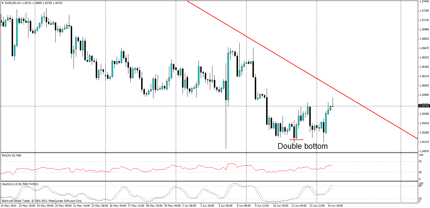Click time axis label '19 May 00:00'
Viewport: 430px width, 208px height.
(x=45, y=206)
